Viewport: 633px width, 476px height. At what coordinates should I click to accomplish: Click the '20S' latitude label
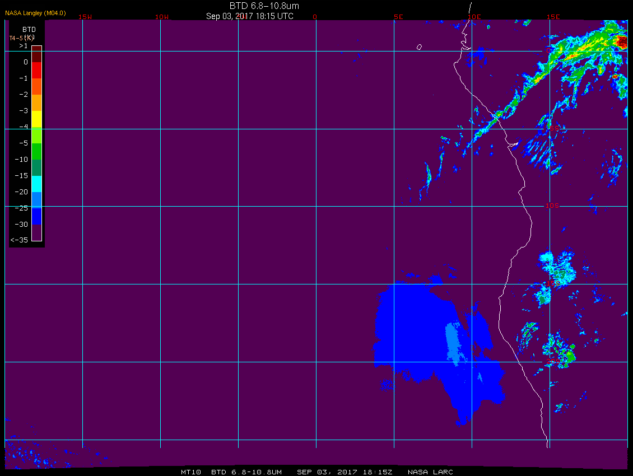553,361
